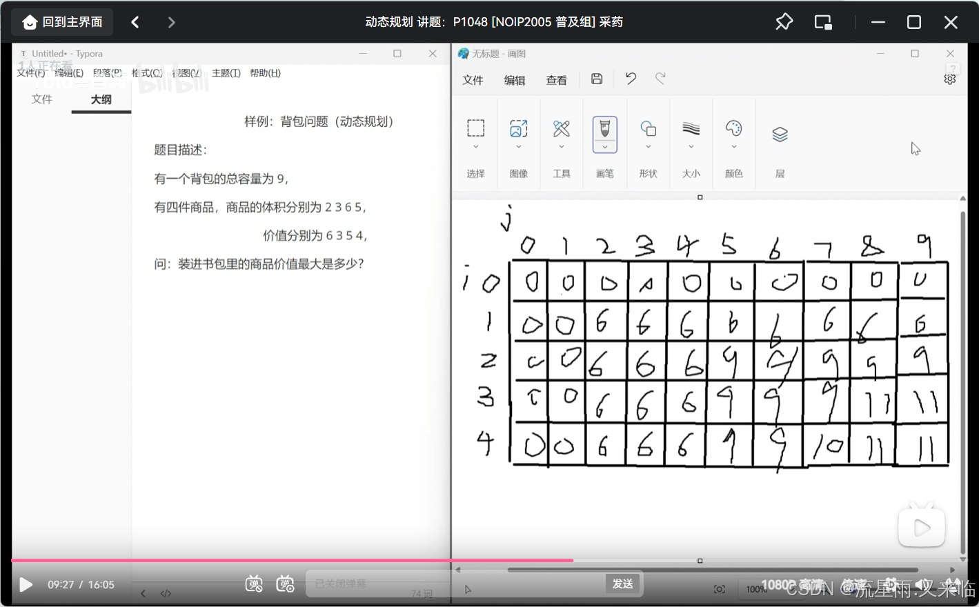
Task: Click the line 问：装进书包里的商品价值最大是多少
Action: tap(259, 263)
